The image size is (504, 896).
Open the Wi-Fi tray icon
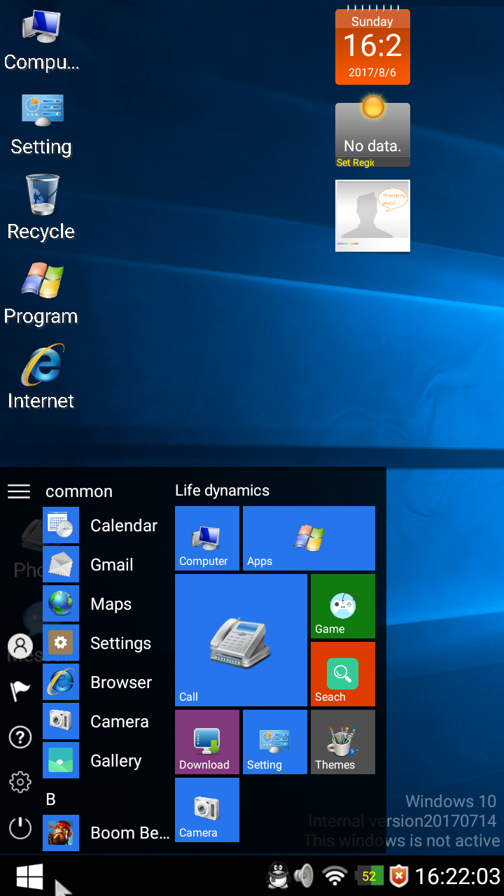point(335,876)
